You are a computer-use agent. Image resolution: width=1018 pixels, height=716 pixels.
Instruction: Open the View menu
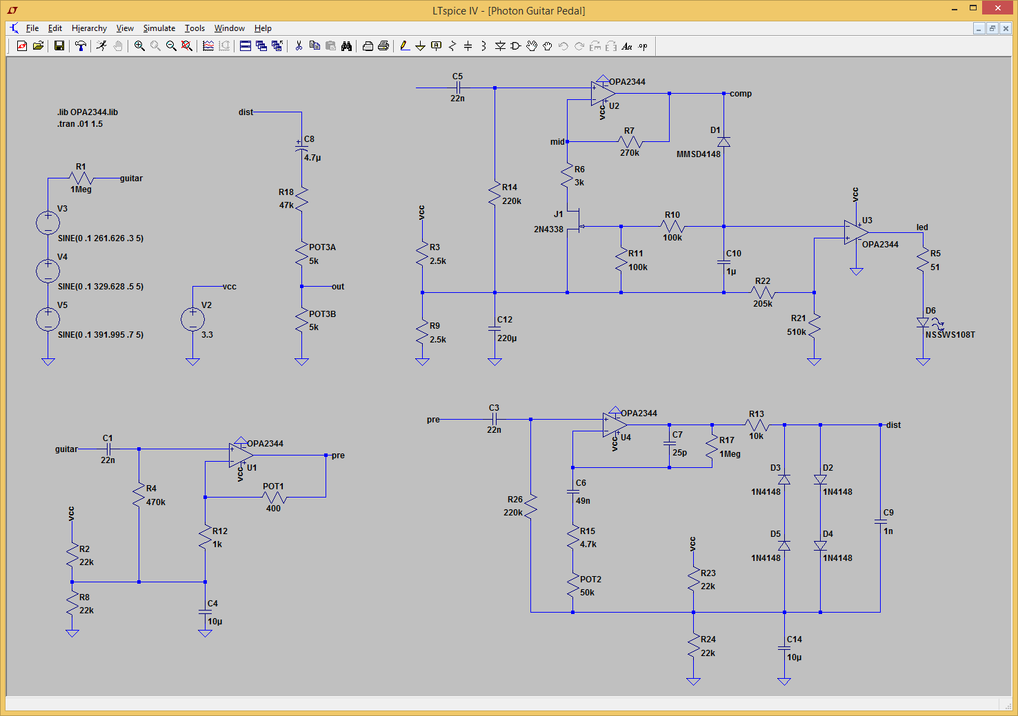pyautogui.click(x=125, y=28)
